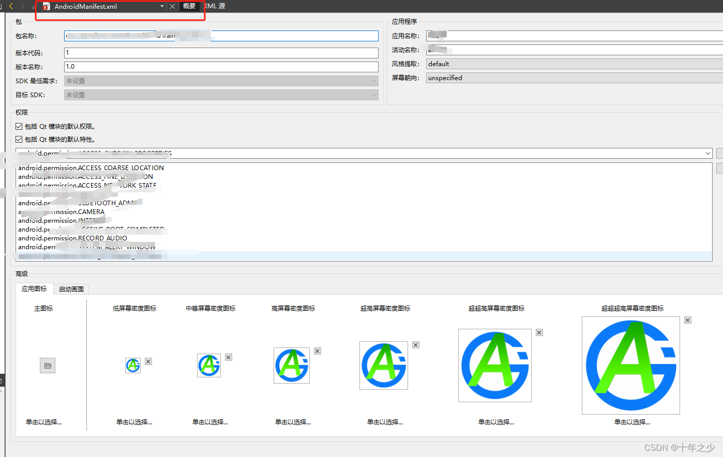The height and width of the screenshot is (457, 723).
Task: Open the 应用图标 tab
Action: pyautogui.click(x=34, y=288)
